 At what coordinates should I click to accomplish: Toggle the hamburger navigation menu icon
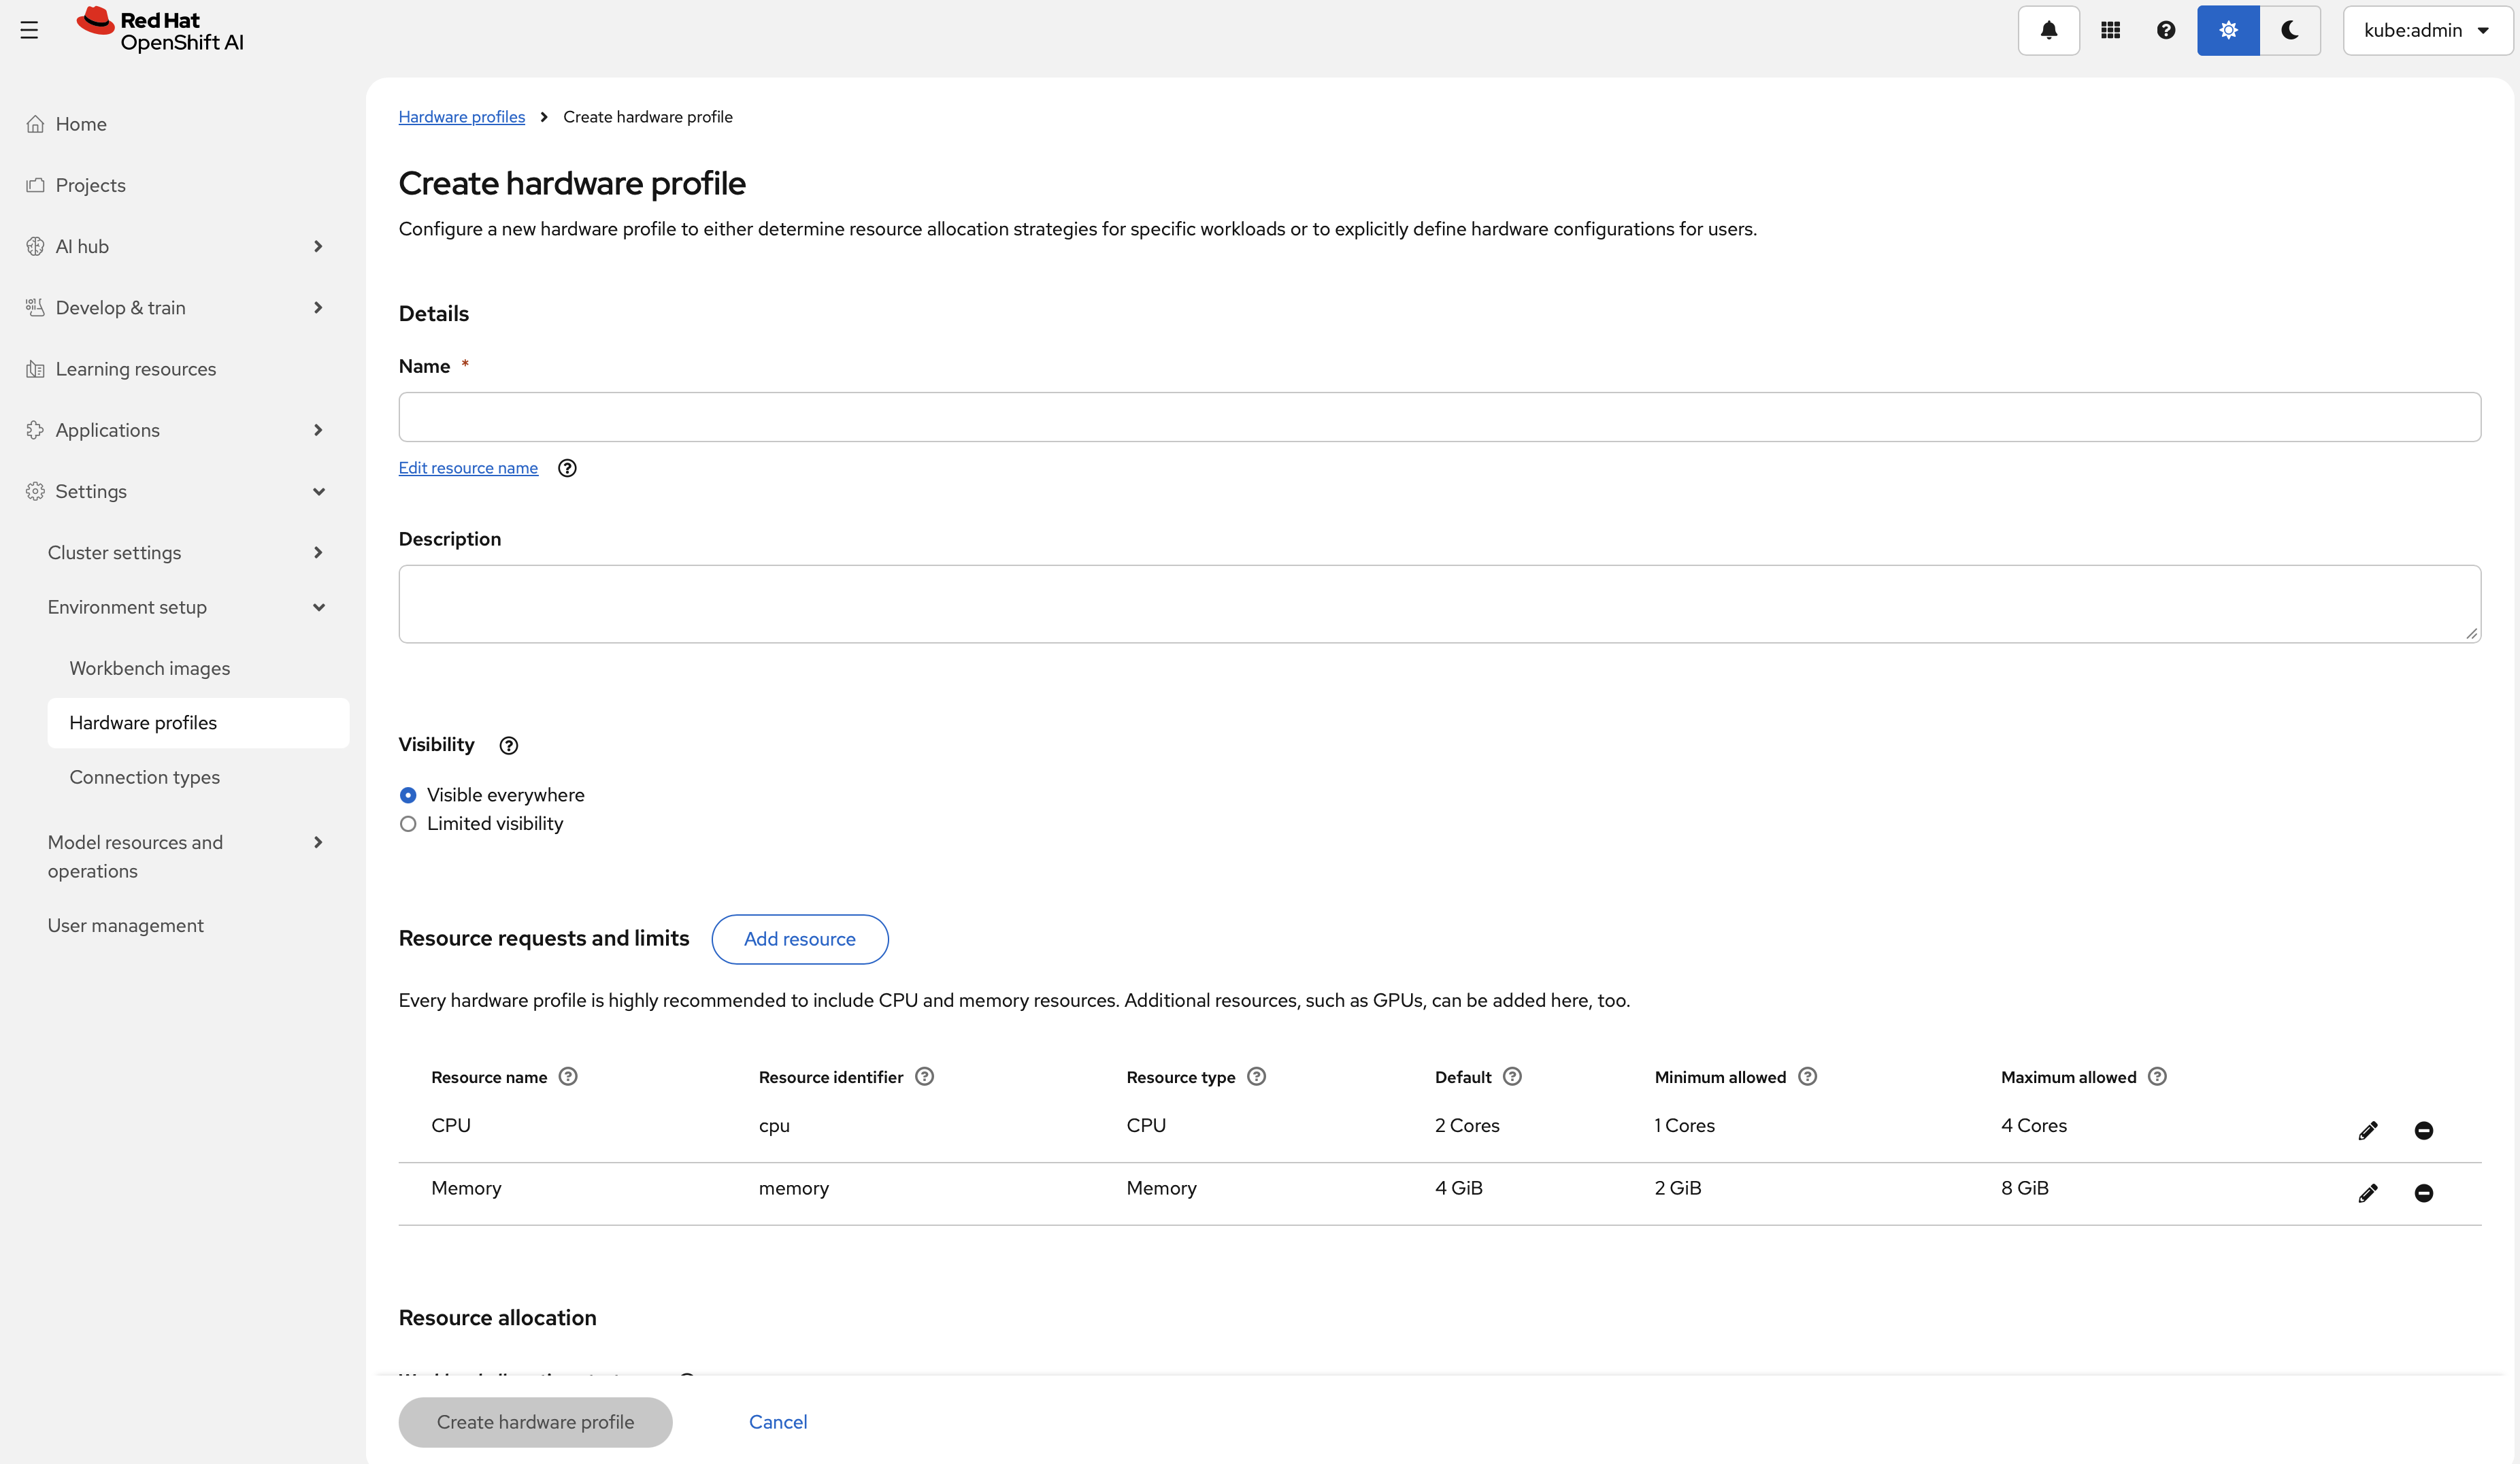pyautogui.click(x=29, y=30)
